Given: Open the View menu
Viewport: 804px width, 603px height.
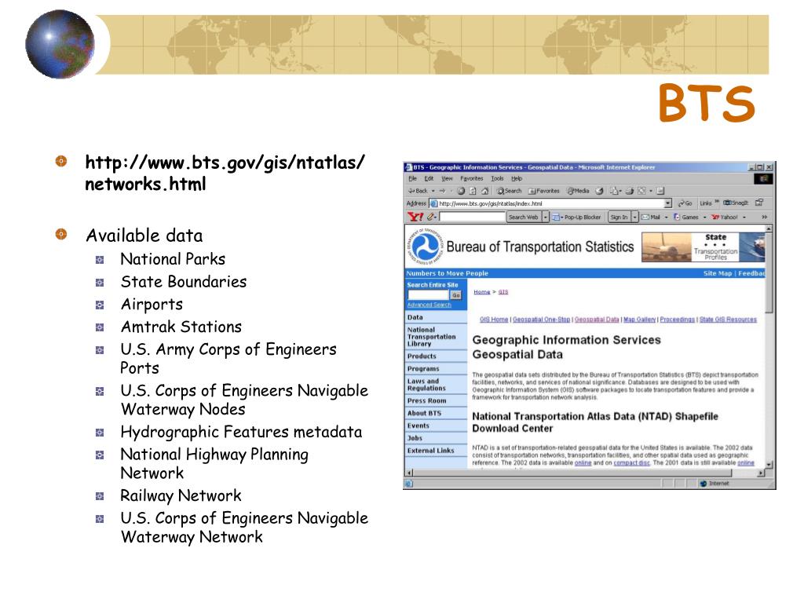Looking at the screenshot, I should click(x=447, y=178).
